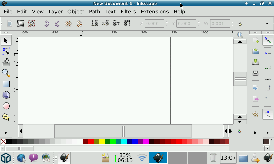Toggle the width/height lock

tap(240, 24)
